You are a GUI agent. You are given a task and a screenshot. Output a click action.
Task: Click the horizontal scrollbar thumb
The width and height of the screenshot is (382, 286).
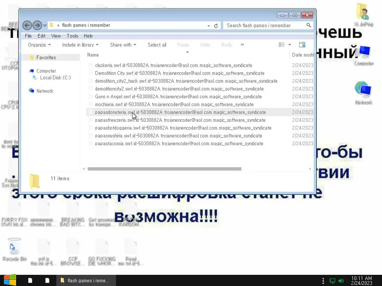(x=165, y=169)
